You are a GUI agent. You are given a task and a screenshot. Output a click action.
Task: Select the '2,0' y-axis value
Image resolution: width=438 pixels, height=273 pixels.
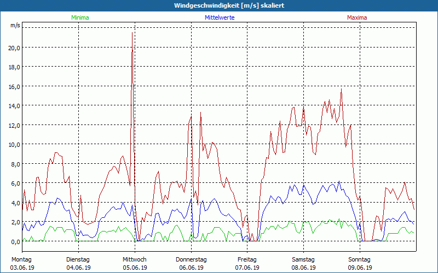pyautogui.click(x=16, y=222)
